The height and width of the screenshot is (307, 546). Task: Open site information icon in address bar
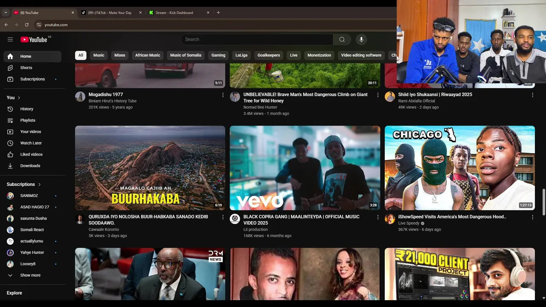[x=39, y=25]
